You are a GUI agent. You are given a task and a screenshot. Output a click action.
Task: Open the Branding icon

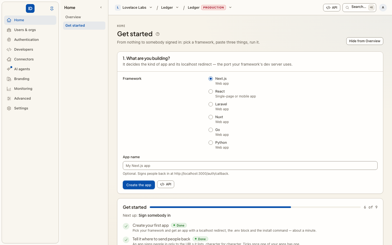coord(9,79)
